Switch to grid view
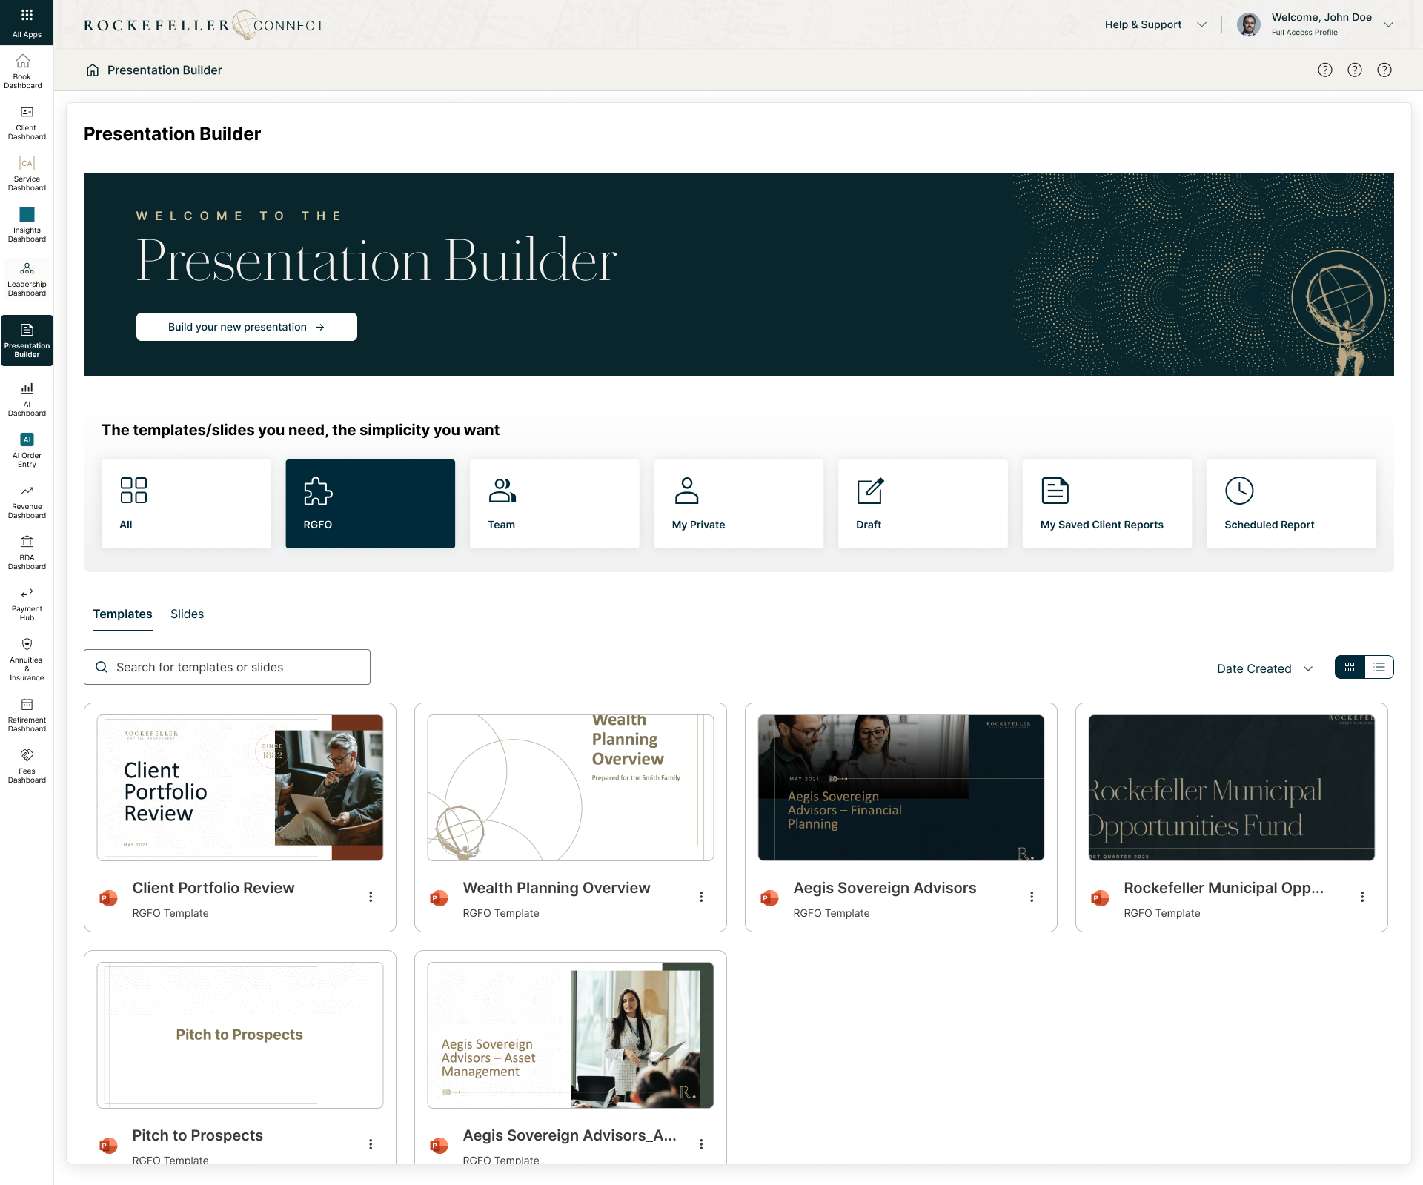This screenshot has height=1185, width=1423. coord(1350,666)
